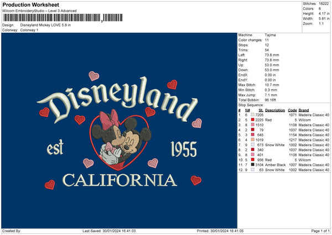
Task: Click the Machine value Tajima
Action: click(x=270, y=35)
